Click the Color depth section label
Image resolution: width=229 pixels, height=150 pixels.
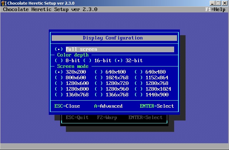click(x=73, y=55)
